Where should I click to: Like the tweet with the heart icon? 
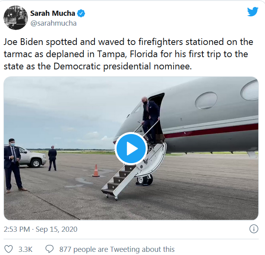pyautogui.click(x=8, y=249)
